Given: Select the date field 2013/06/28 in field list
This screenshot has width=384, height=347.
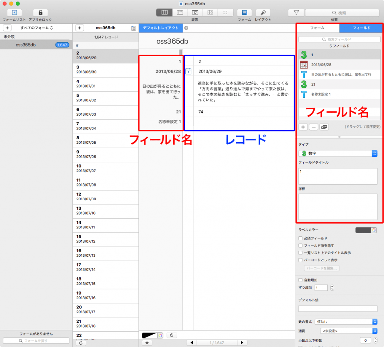Looking at the screenshot, I should click(339, 64).
